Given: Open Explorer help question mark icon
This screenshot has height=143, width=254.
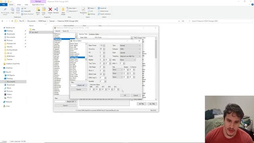Looking at the screenshot, I should click(x=252, y=4).
